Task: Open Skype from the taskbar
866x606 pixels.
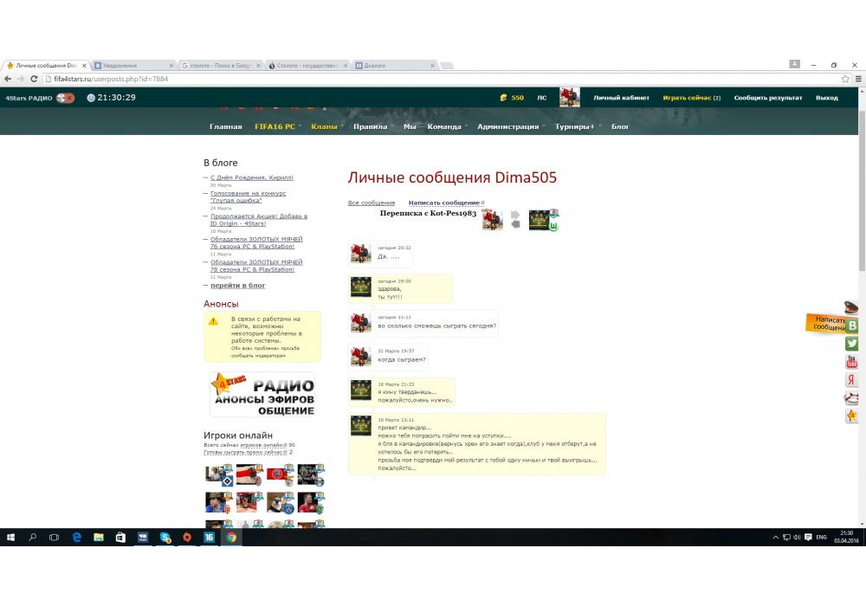Action: 165,537
